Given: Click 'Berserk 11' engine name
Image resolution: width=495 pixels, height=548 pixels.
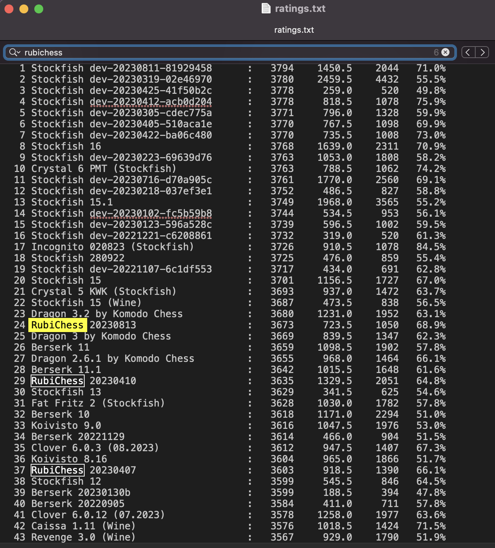Looking at the screenshot, I should pyautogui.click(x=60, y=347).
